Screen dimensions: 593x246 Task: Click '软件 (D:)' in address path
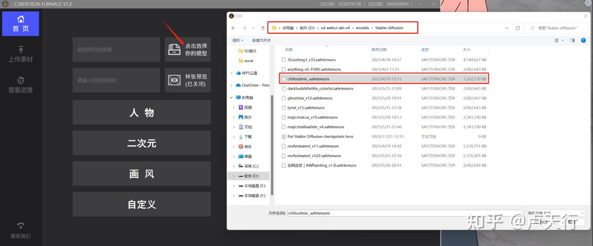point(307,28)
